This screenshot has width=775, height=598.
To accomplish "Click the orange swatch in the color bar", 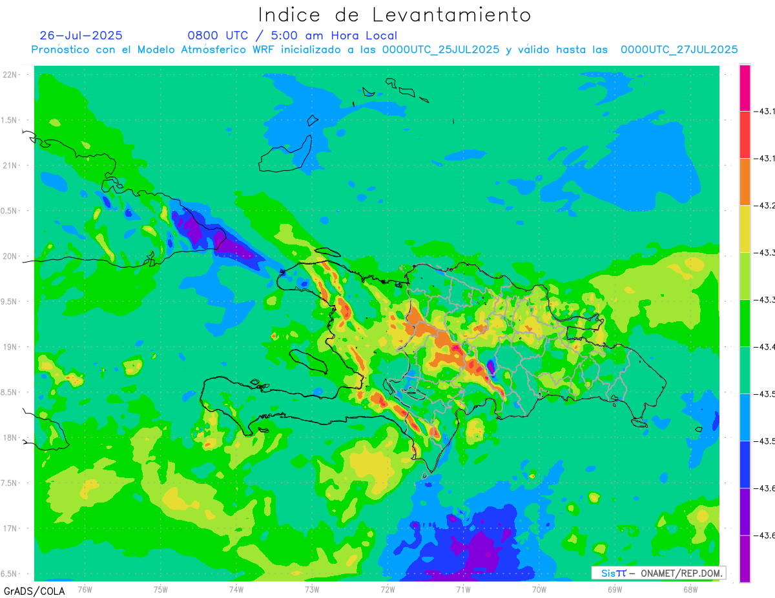I will point(745,182).
